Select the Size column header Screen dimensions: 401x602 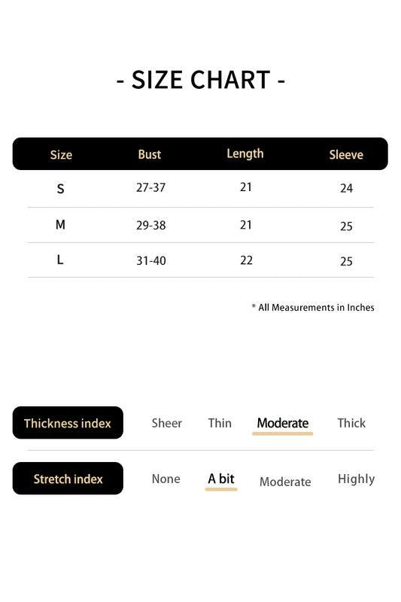(x=61, y=155)
